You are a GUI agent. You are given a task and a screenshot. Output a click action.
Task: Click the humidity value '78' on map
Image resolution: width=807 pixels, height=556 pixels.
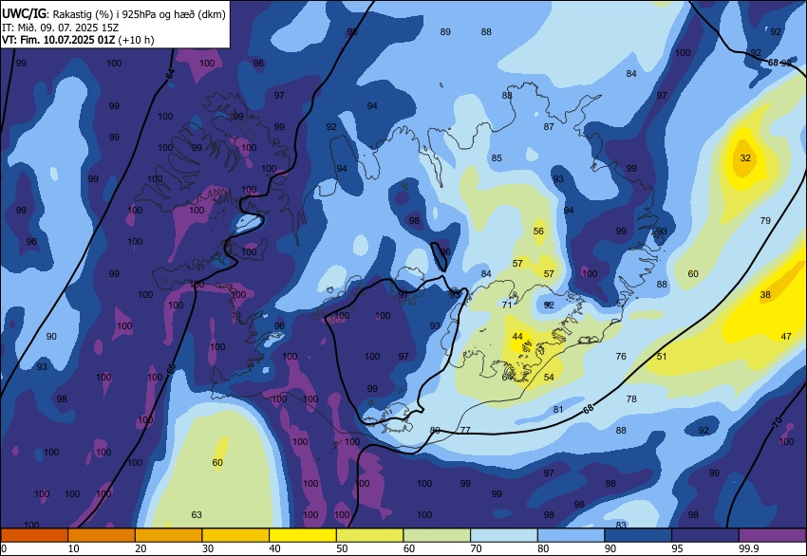pos(631,398)
